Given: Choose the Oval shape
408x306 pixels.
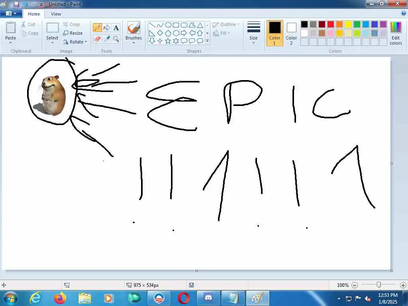Looking at the screenshot, I should [168, 25].
